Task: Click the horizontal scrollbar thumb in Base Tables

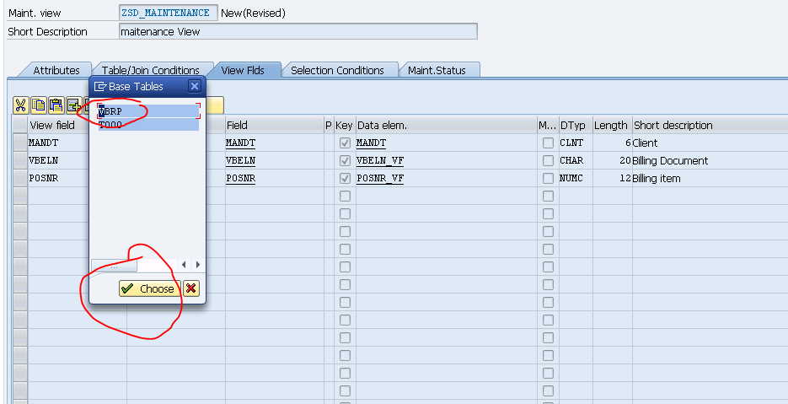Action: (x=114, y=266)
